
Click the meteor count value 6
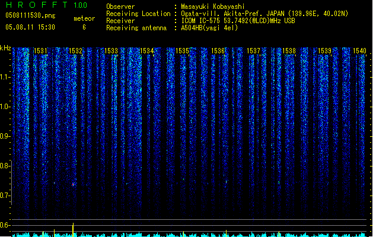(84, 27)
